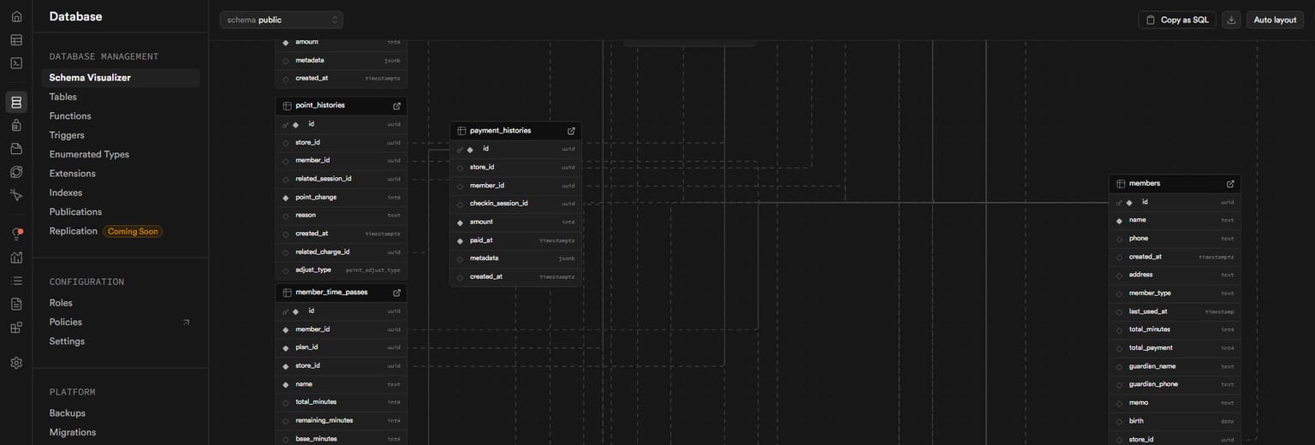Select the member_time_passes table header
This screenshot has width=1315, height=445.
341,293
